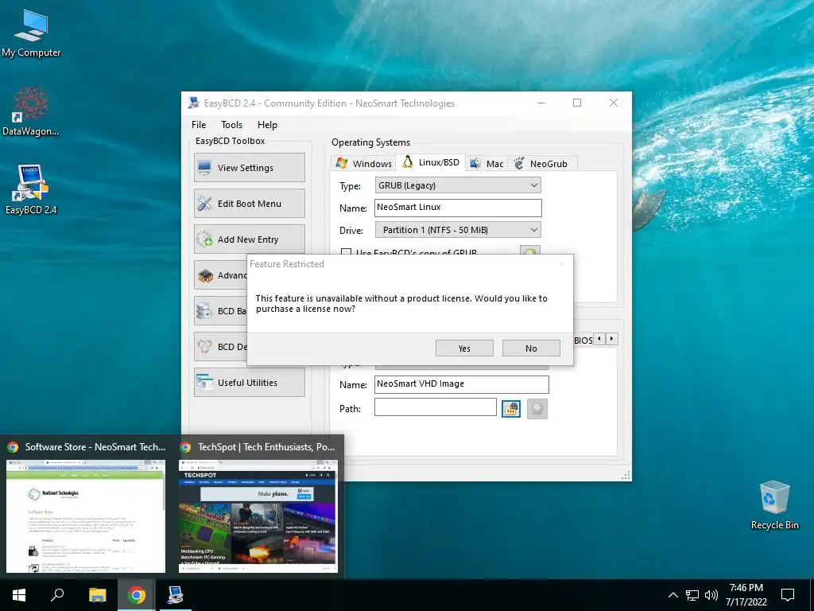Switch to the Linux/BSD tab
This screenshot has height=611, width=814.
coord(430,162)
